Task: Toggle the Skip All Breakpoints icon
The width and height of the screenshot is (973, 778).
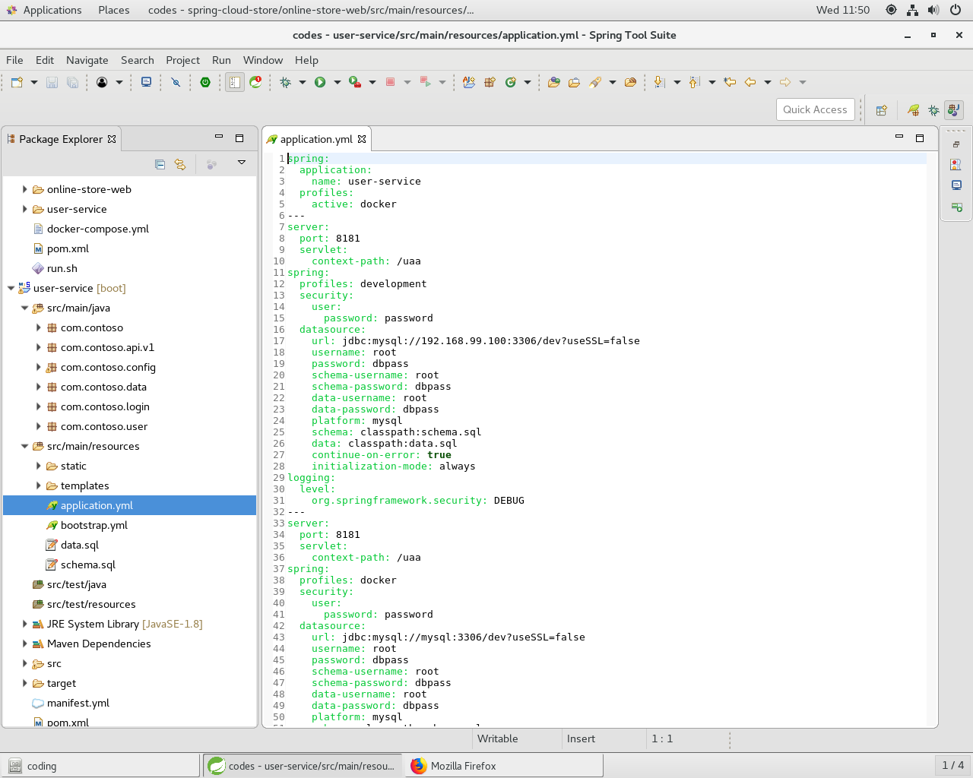Action: pyautogui.click(x=176, y=82)
